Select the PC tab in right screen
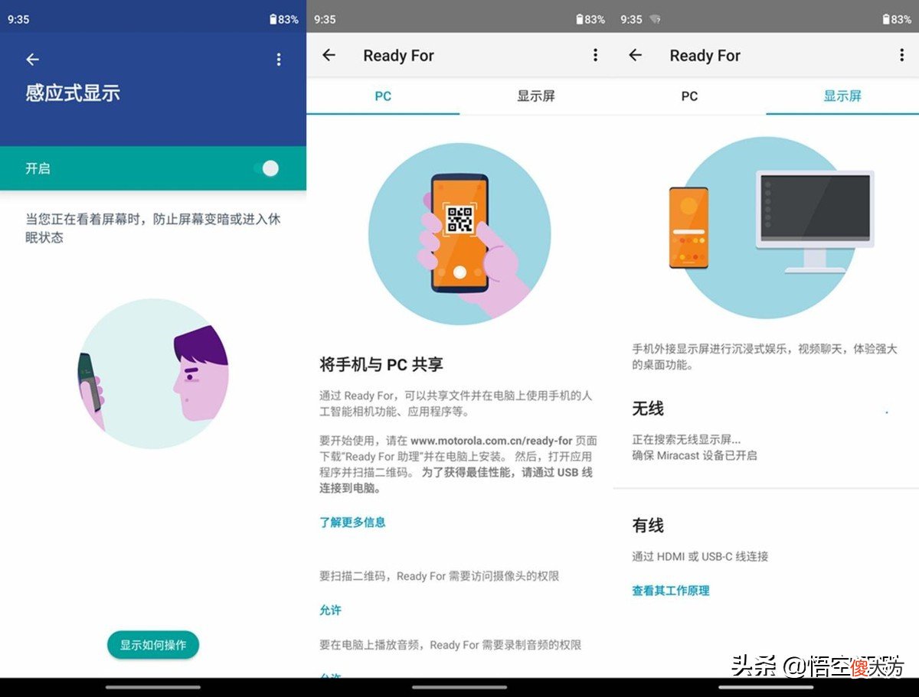 pos(689,96)
